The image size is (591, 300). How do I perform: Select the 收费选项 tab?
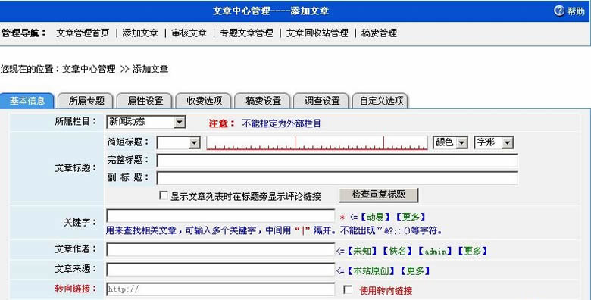click(x=204, y=101)
